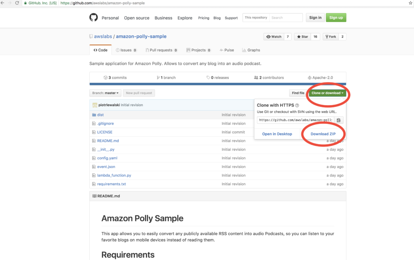
Task: Switch to the Issues tab
Action: coord(126,50)
